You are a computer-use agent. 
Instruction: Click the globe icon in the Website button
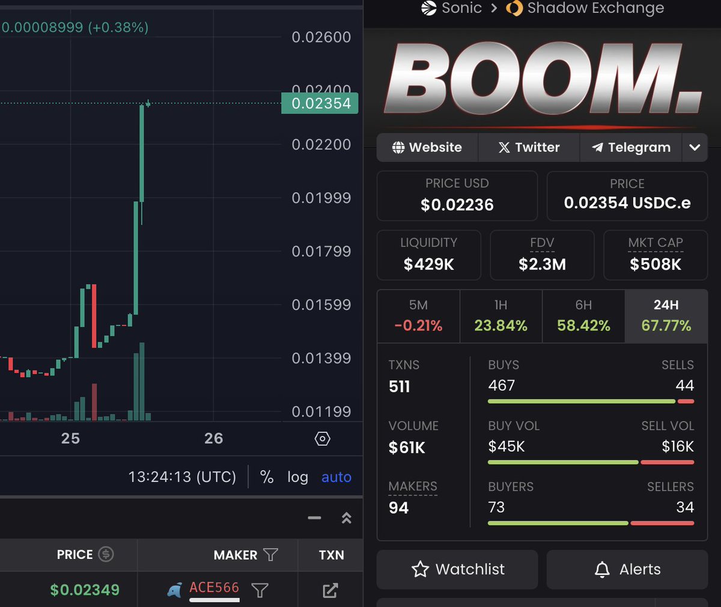(398, 148)
